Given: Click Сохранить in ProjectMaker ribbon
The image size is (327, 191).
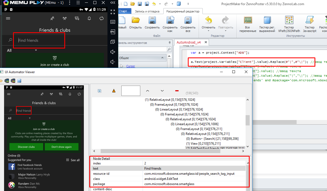Looking at the screenshot, I should point(152,22).
